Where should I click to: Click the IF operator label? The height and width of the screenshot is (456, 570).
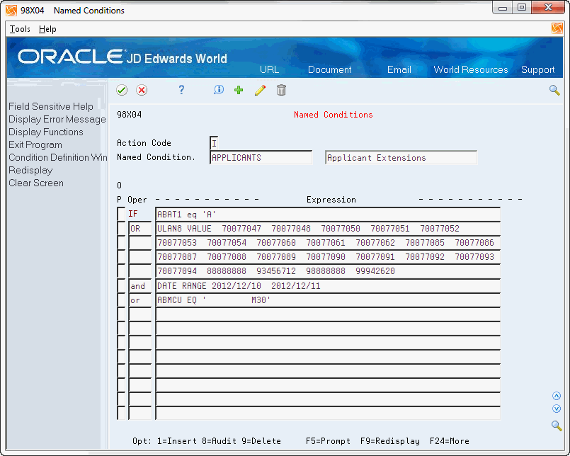pos(133,214)
